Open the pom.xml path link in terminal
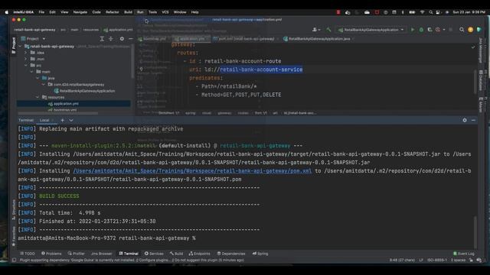 click(192, 171)
